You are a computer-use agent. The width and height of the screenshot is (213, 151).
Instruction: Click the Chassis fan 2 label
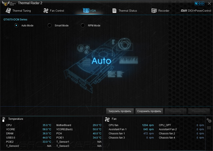[x=167, y=133]
